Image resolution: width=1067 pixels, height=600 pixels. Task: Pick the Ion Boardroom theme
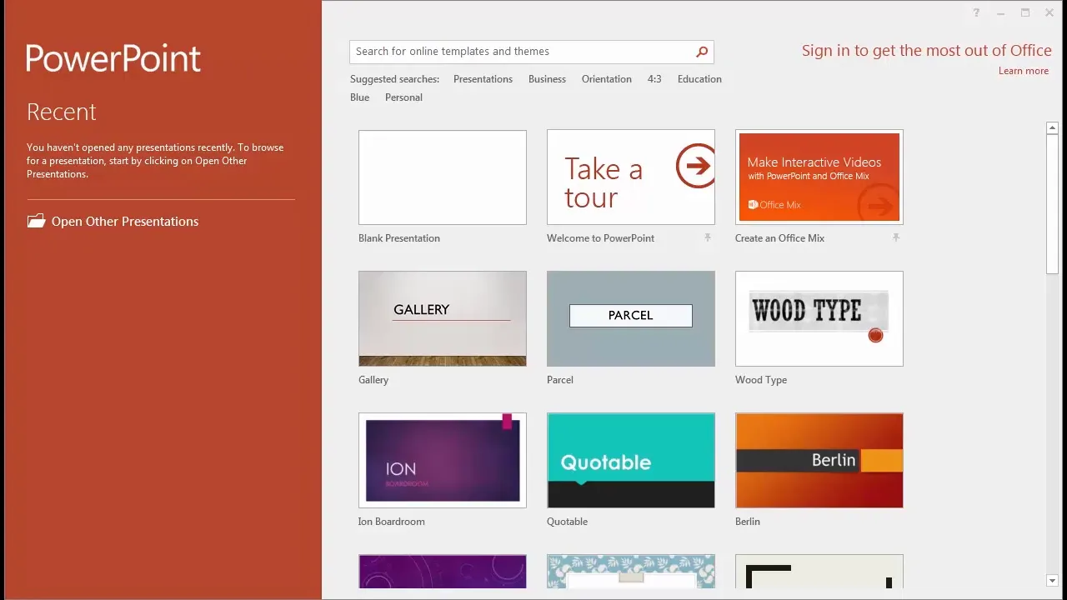442,460
